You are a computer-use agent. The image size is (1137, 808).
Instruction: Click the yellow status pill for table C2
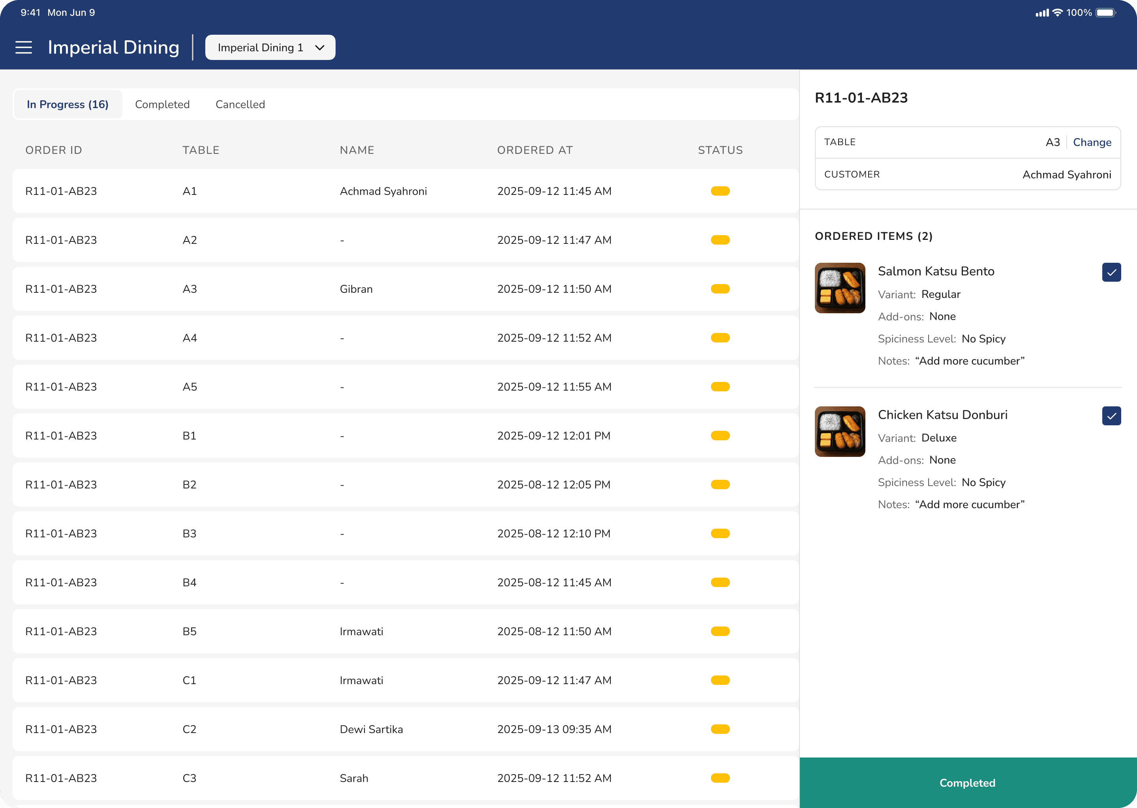720,729
